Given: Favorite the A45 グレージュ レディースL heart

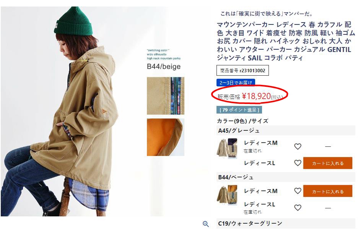Looking at the screenshot, I should tap(298, 163).
